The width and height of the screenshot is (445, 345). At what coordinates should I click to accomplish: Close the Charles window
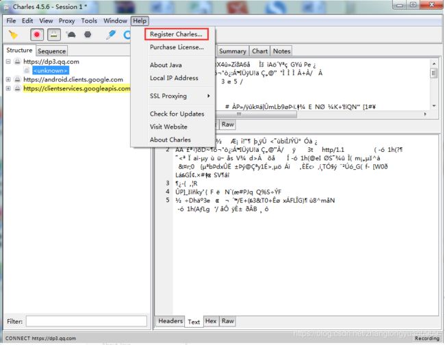point(431,5)
